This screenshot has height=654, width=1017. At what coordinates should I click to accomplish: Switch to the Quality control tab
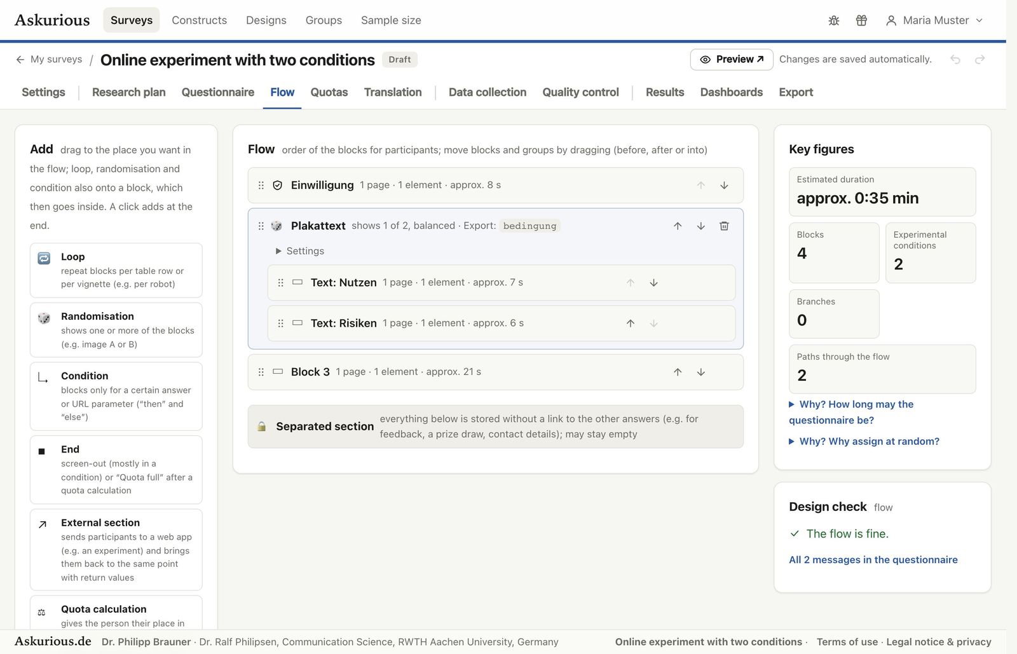[x=580, y=92]
